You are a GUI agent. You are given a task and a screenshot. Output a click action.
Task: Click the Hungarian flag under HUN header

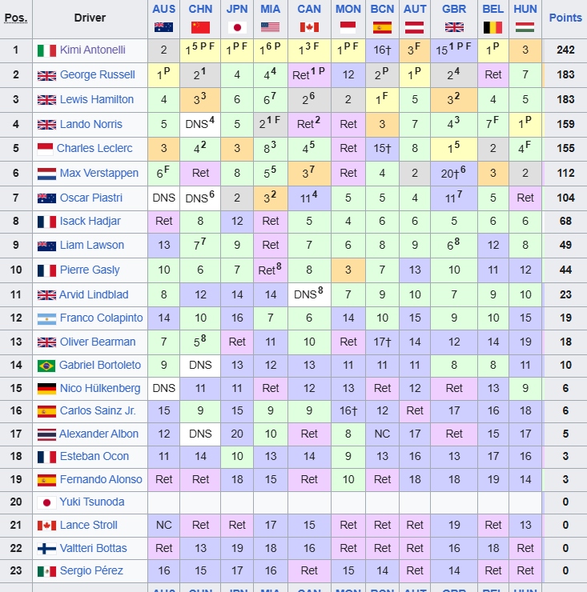pos(525,27)
